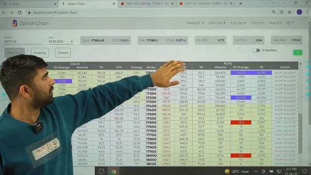Image resolution: width=311 pixels, height=175 pixels.
Task: Open the Chrome profile avatar
Action: [x=299, y=12]
